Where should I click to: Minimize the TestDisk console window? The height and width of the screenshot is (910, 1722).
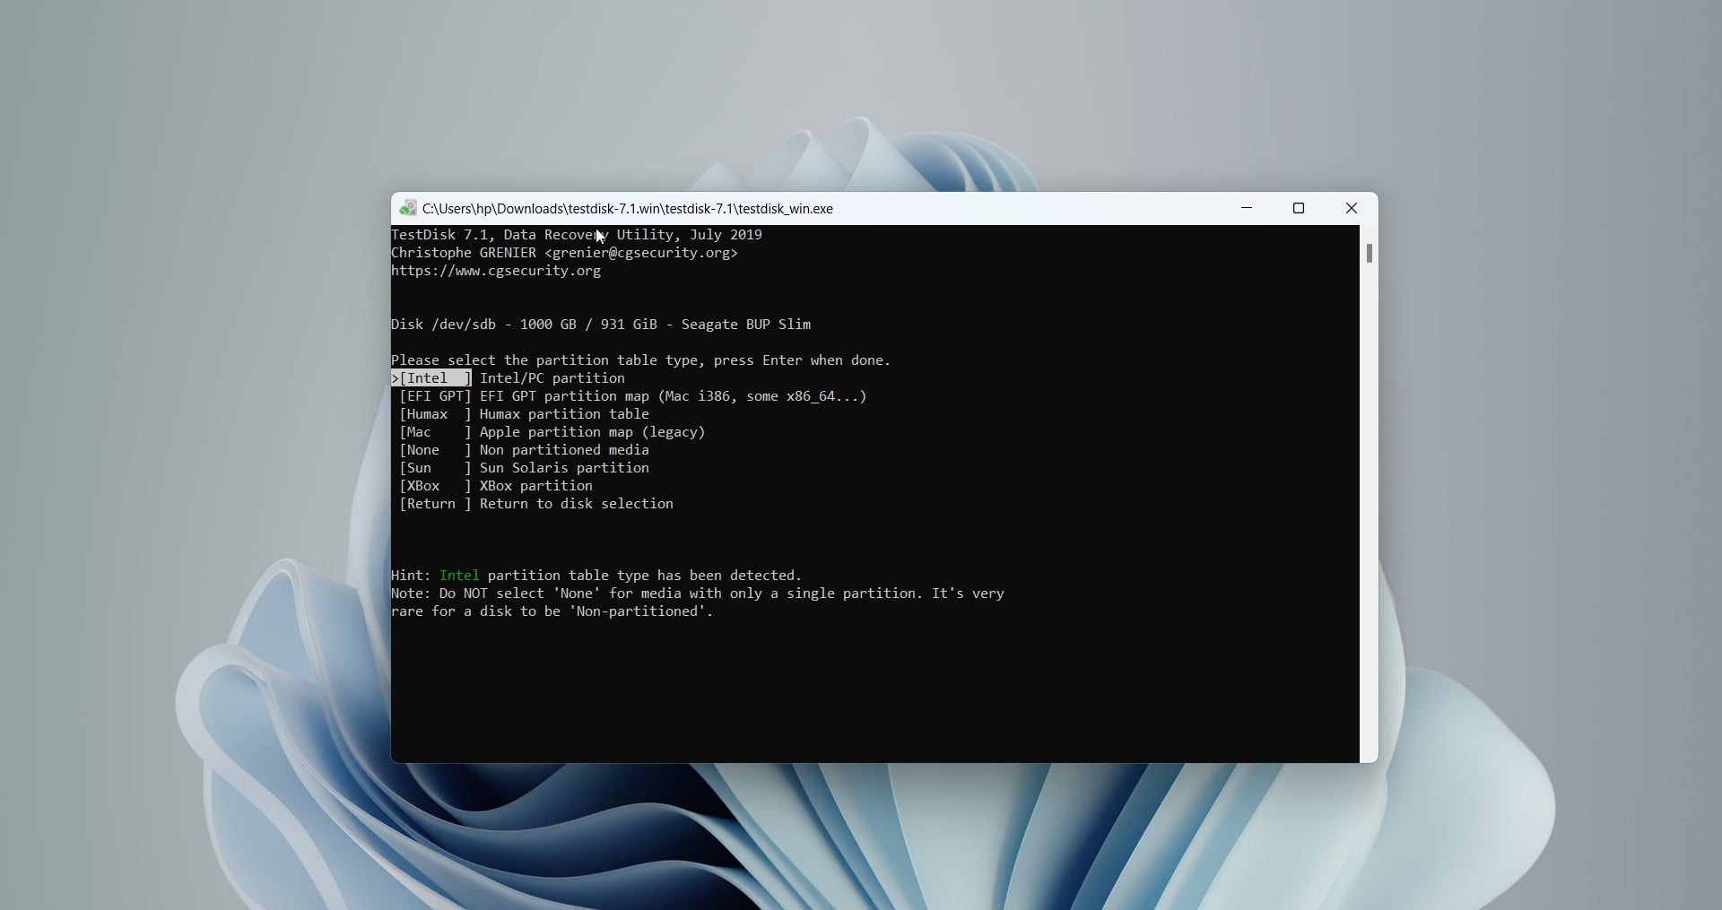coord(1247,208)
